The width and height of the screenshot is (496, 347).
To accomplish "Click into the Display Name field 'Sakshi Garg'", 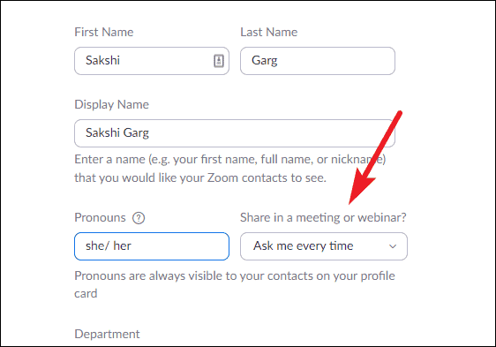I will [235, 133].
